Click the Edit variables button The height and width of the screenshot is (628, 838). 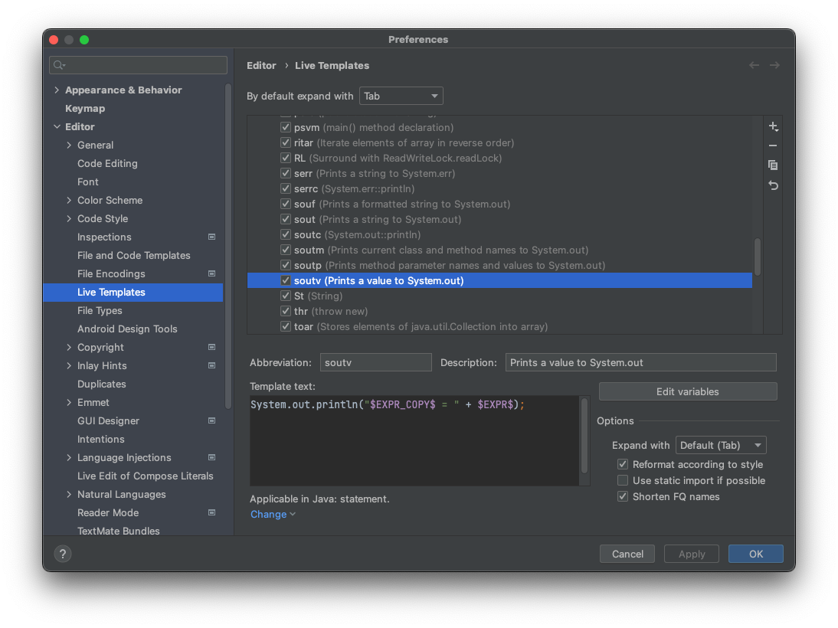tap(688, 392)
